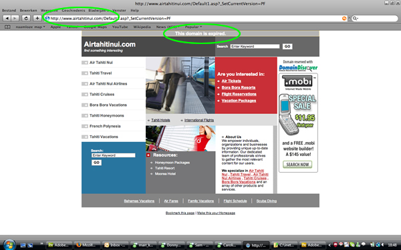Image resolution: width=401 pixels, height=250 pixels.
Task: Click the Air Tickets link
Action: click(x=231, y=81)
